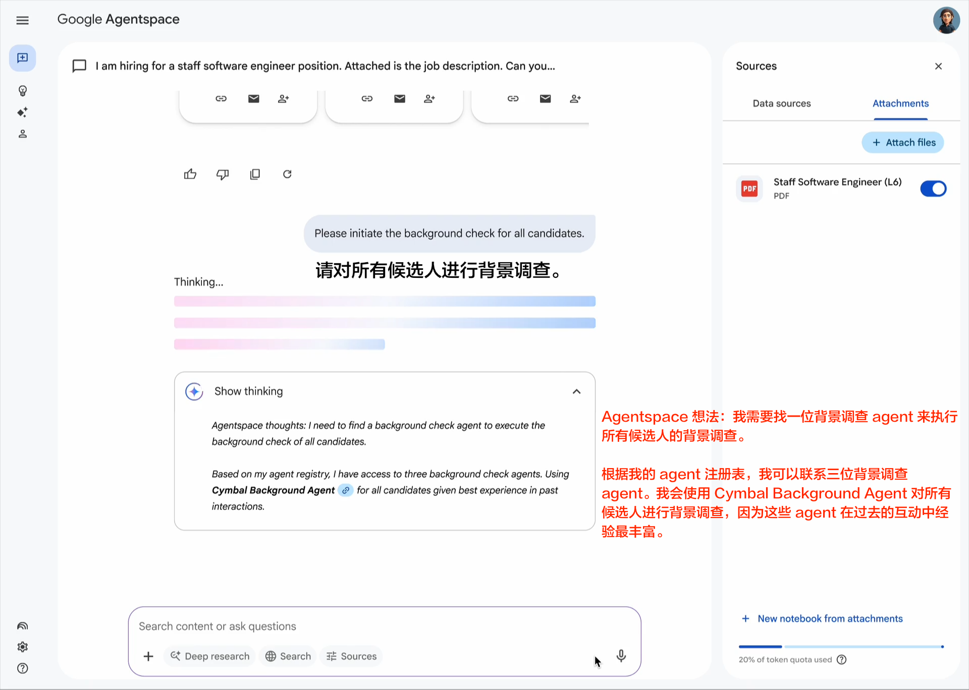Image resolution: width=969 pixels, height=690 pixels.
Task: Open the agents sparkle sidebar icon
Action: click(23, 112)
